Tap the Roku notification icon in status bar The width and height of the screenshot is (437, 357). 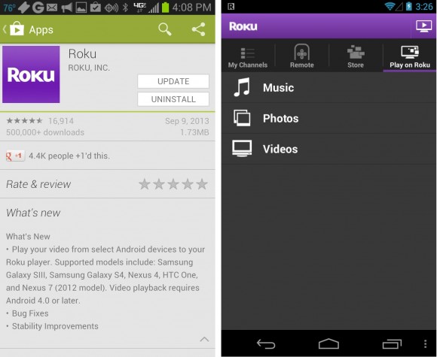coord(231,7)
